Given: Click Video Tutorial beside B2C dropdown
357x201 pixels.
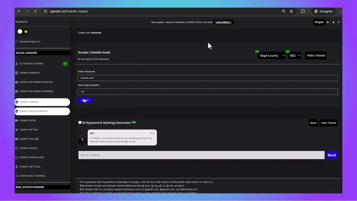Looking at the screenshot, I should (x=316, y=56).
